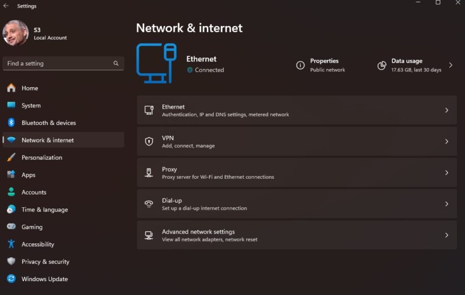This screenshot has width=465, height=295.
Task: Click the Data usage pie chart icon
Action: (382, 65)
